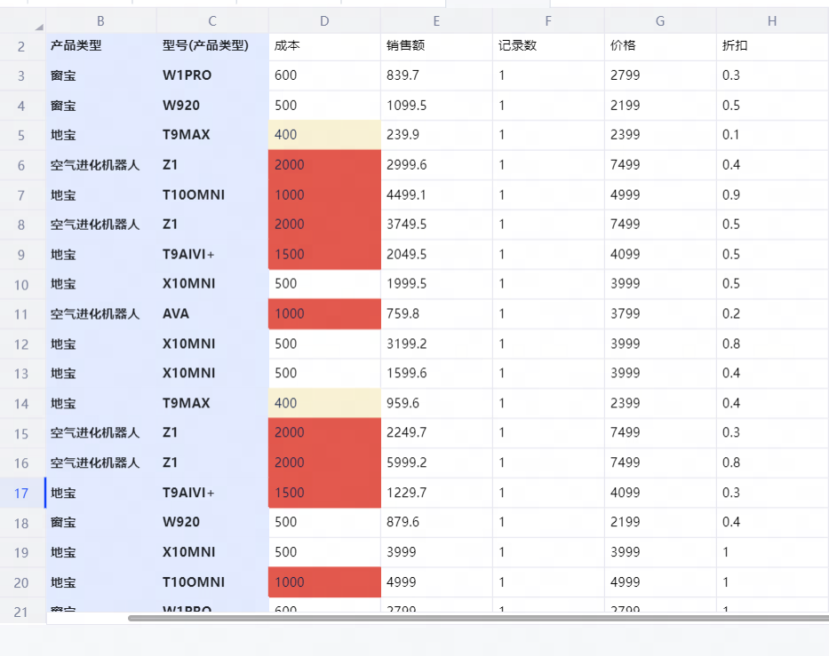
Task: Select column H header
Action: click(x=772, y=20)
